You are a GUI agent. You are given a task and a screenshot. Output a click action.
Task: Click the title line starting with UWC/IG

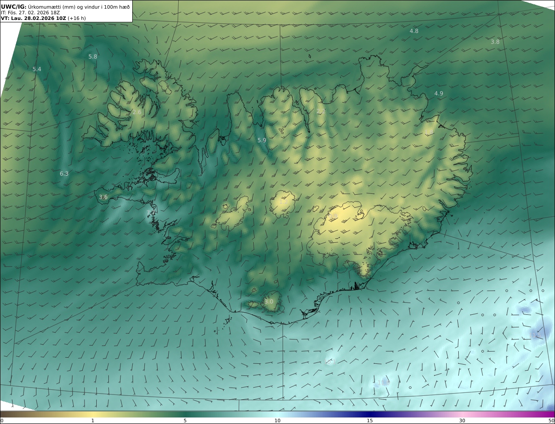65,7
